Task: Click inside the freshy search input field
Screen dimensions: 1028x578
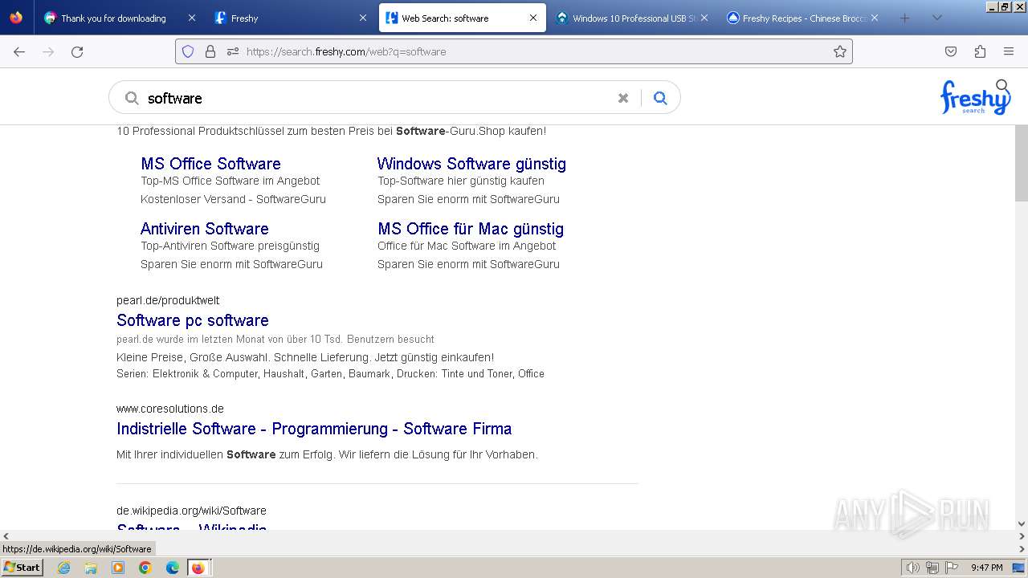Action: (377, 98)
